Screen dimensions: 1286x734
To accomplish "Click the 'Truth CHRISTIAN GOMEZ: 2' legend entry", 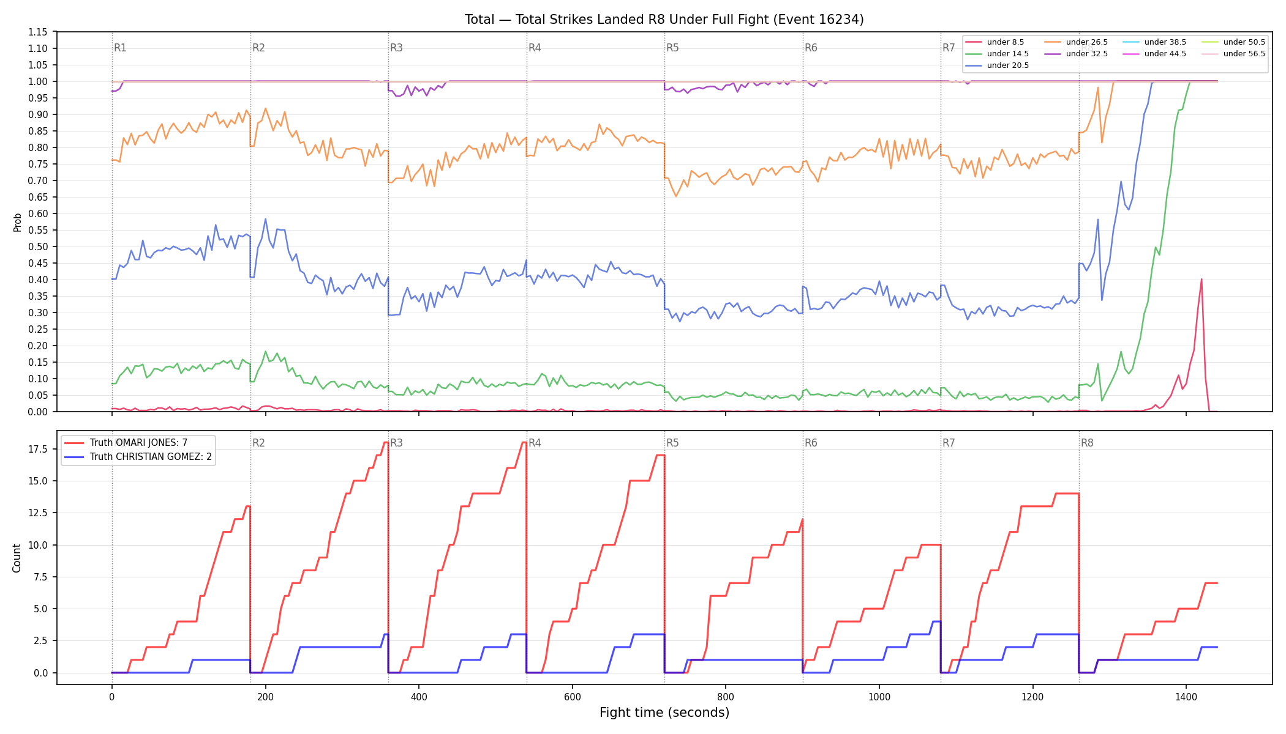I will [x=151, y=457].
